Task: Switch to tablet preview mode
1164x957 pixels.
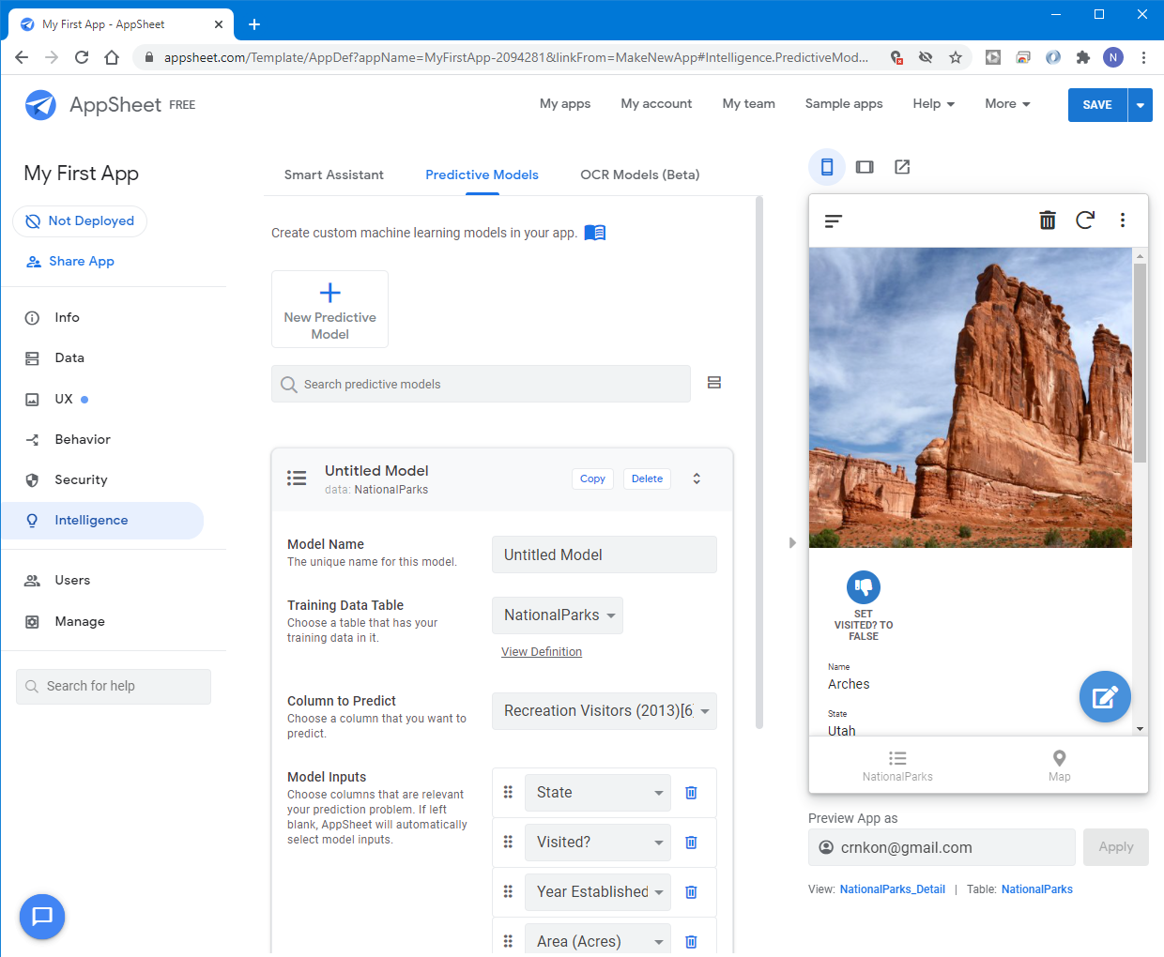Action: [x=865, y=167]
